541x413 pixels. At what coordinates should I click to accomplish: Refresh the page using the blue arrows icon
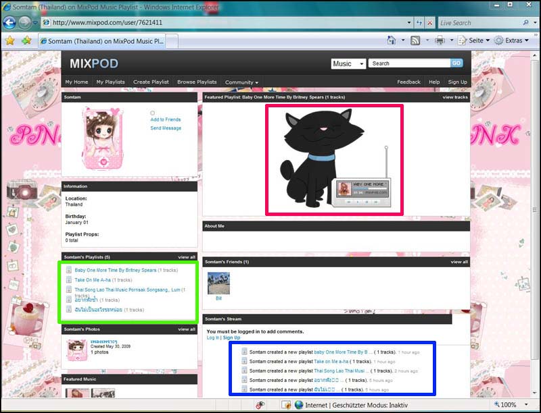[419, 23]
